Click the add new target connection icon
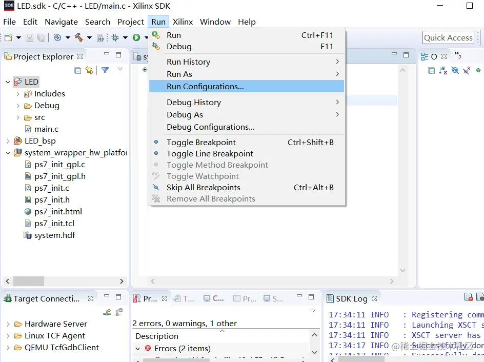 [x=107, y=312]
